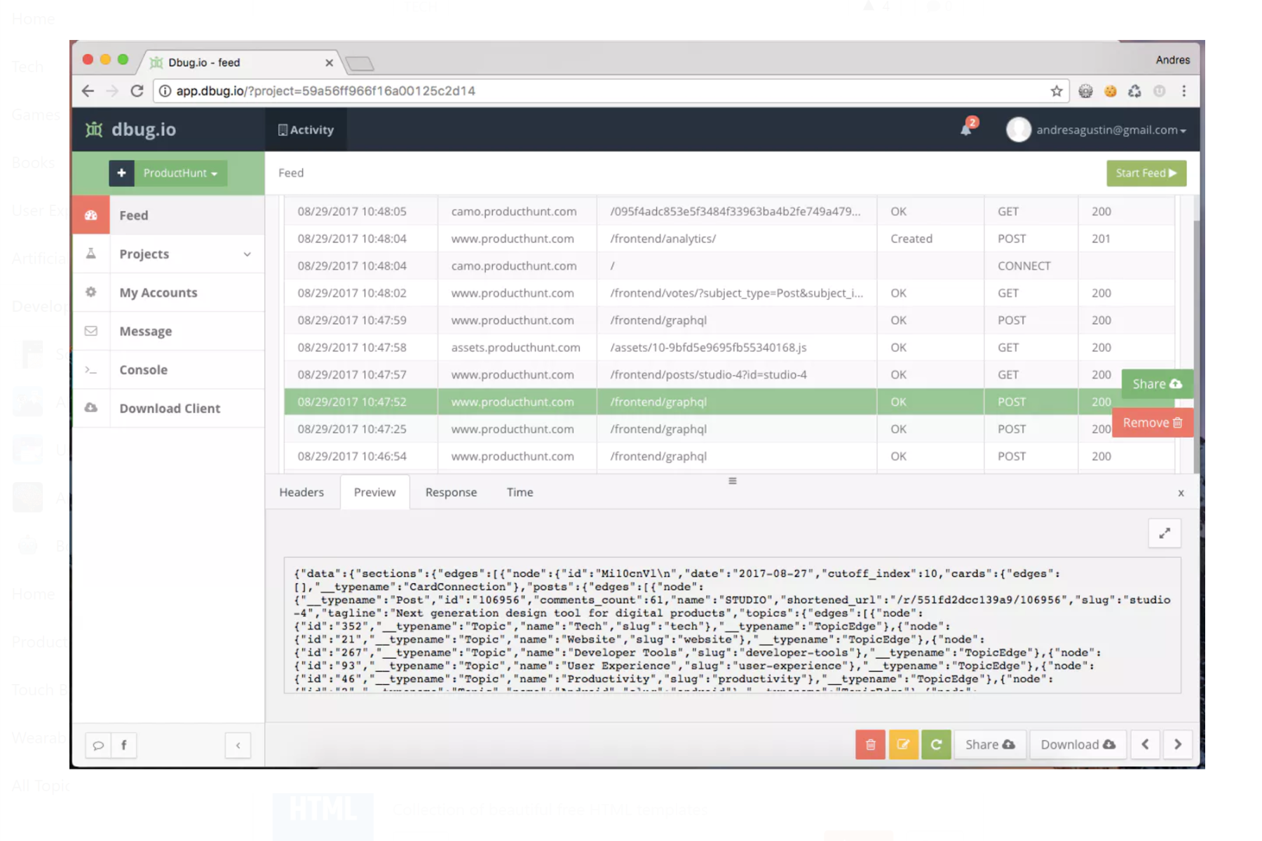Click the Console terminal prompt icon

pyautogui.click(x=91, y=369)
